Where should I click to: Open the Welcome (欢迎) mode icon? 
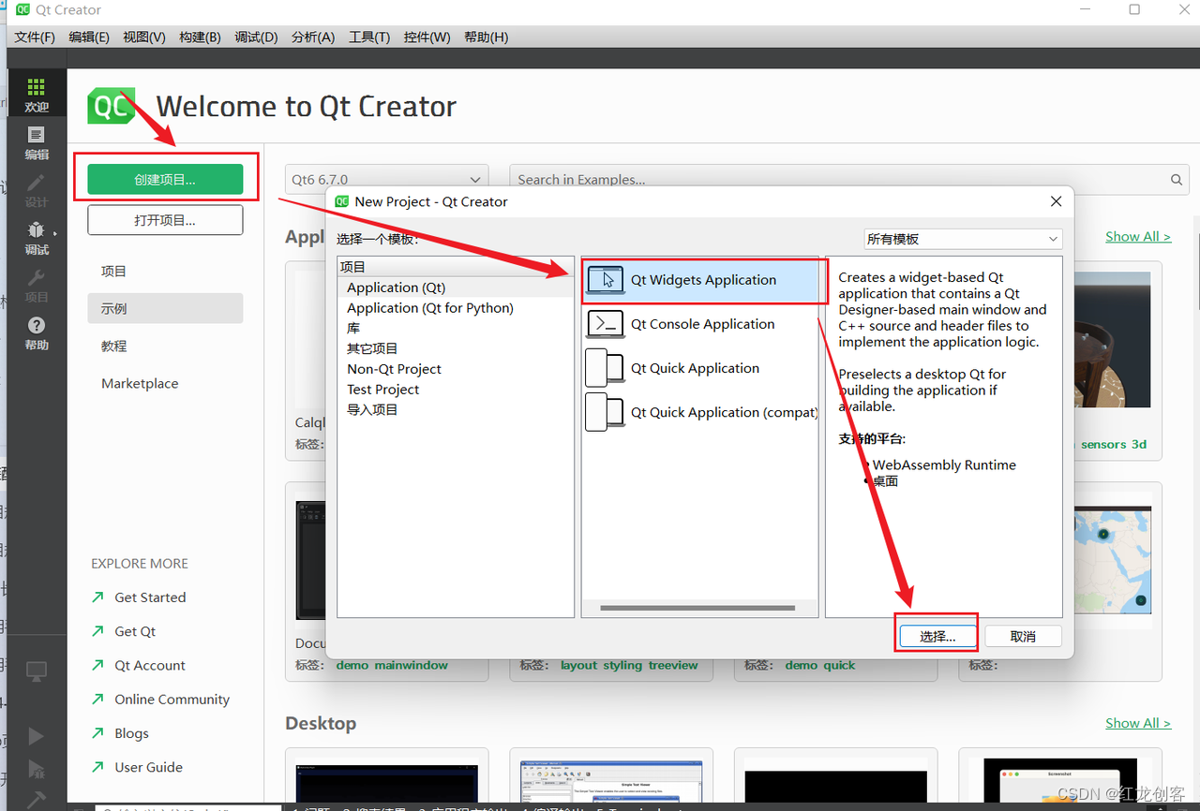point(37,95)
